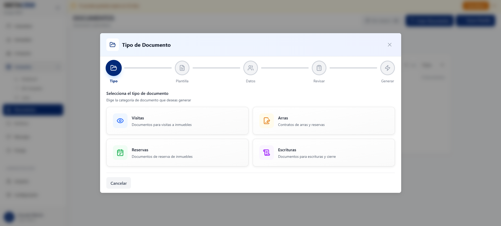Pick the Reservas document category title
The height and width of the screenshot is (226, 501).
[140, 150]
